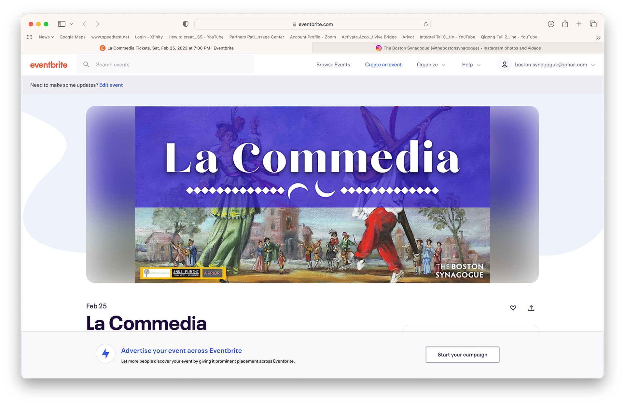Focus the Search events field
The width and height of the screenshot is (625, 406).
click(166, 64)
